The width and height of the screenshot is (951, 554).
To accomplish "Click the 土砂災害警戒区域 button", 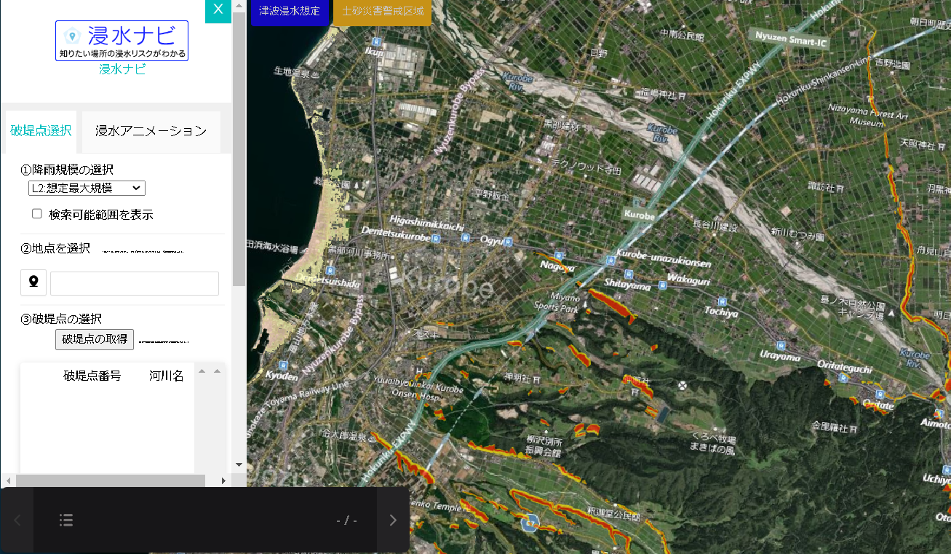I will 383,12.
